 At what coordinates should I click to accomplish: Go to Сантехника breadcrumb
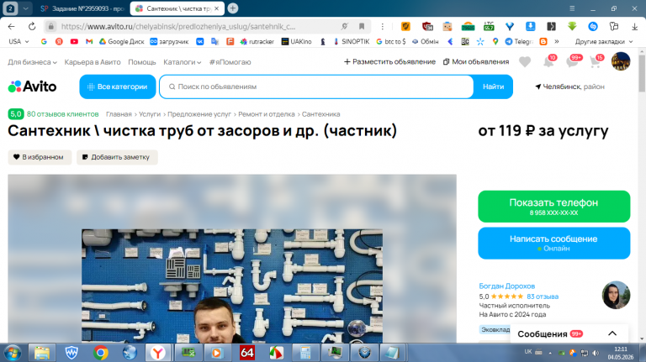click(321, 114)
